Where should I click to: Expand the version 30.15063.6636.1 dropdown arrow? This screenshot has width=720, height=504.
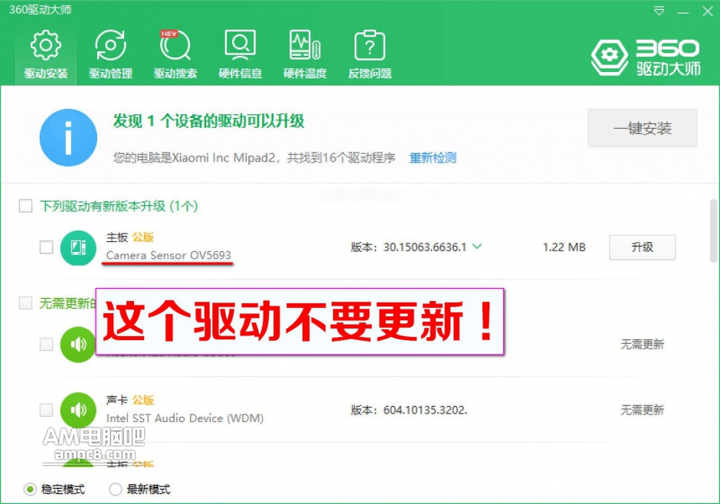click(x=477, y=247)
